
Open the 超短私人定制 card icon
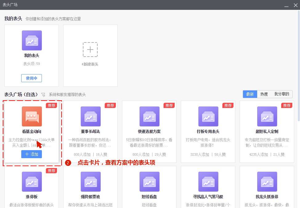[x=267, y=116]
